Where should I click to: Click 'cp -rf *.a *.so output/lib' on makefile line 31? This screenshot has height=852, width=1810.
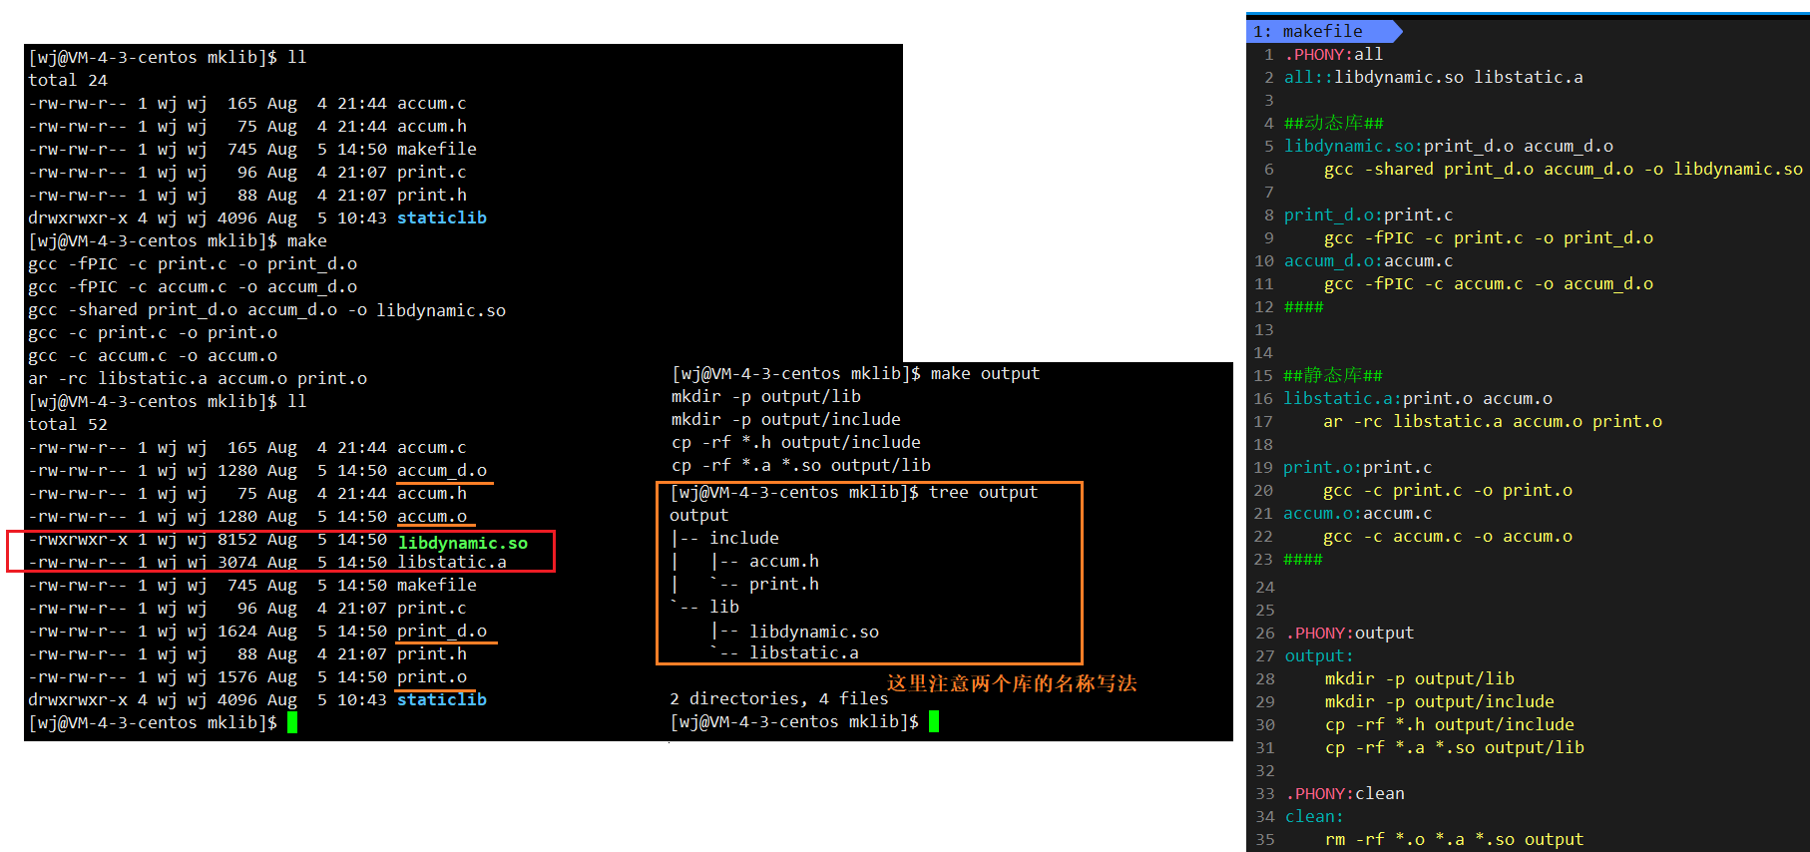click(x=1454, y=747)
